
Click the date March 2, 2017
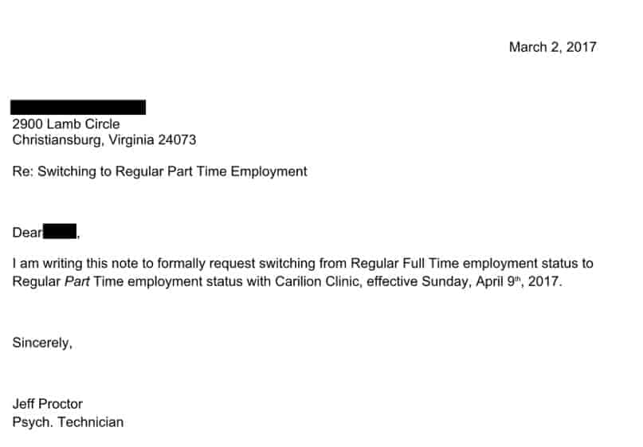coord(552,47)
